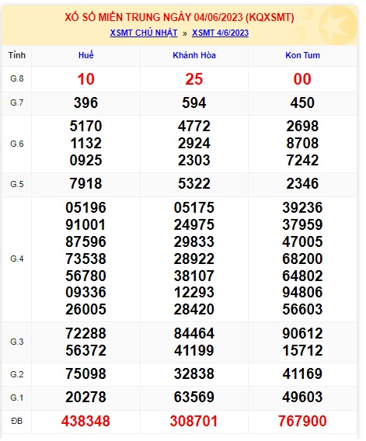Screen dimensions: 366x441
Task: Select Huế G.4 number 05196
Action: [x=86, y=208]
